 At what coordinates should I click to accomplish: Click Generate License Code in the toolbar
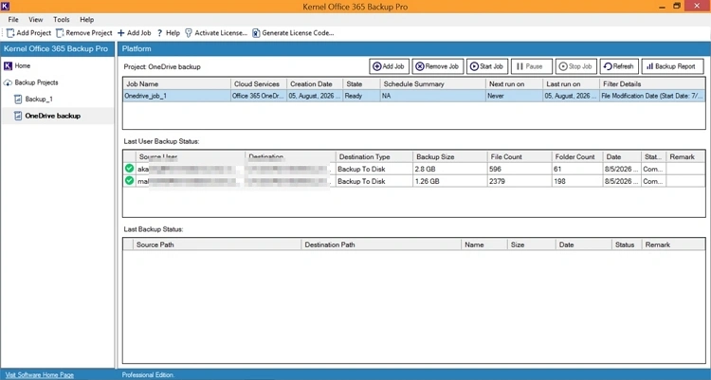point(293,32)
